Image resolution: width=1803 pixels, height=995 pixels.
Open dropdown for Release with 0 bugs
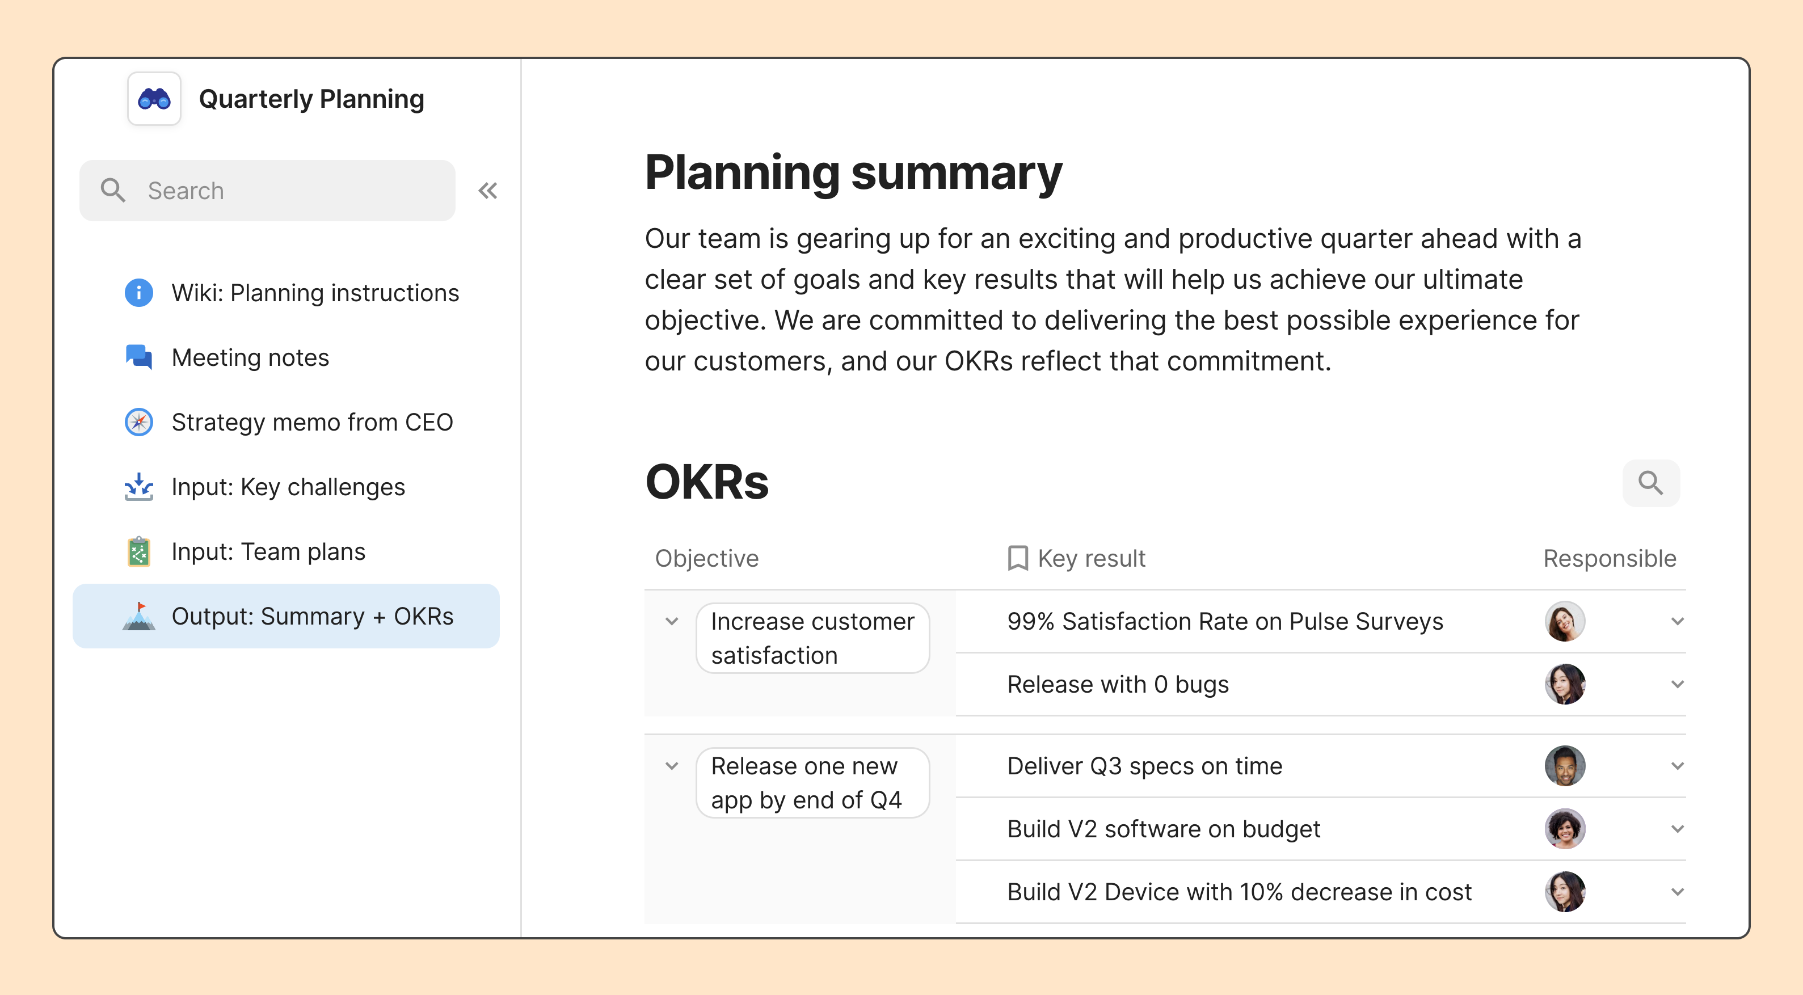[x=1677, y=684]
